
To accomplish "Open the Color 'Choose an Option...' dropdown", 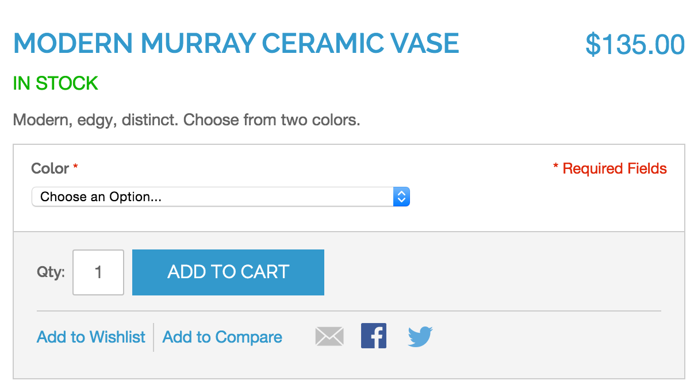I will coord(221,197).
